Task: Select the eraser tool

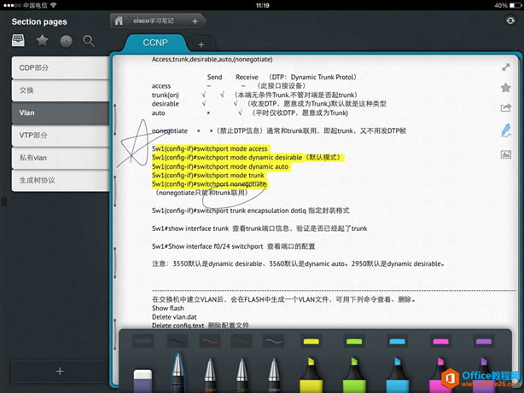Action: coord(143,380)
